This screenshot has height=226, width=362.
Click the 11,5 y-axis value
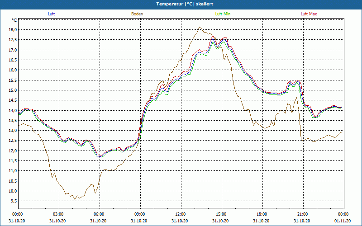tap(13, 160)
